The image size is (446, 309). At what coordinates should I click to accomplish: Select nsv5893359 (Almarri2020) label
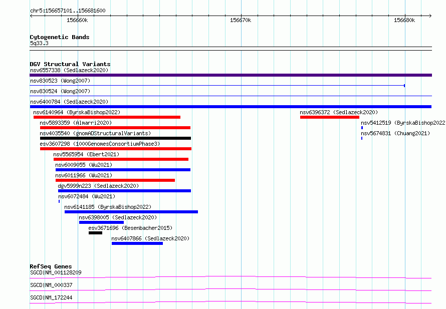[x=76, y=123]
